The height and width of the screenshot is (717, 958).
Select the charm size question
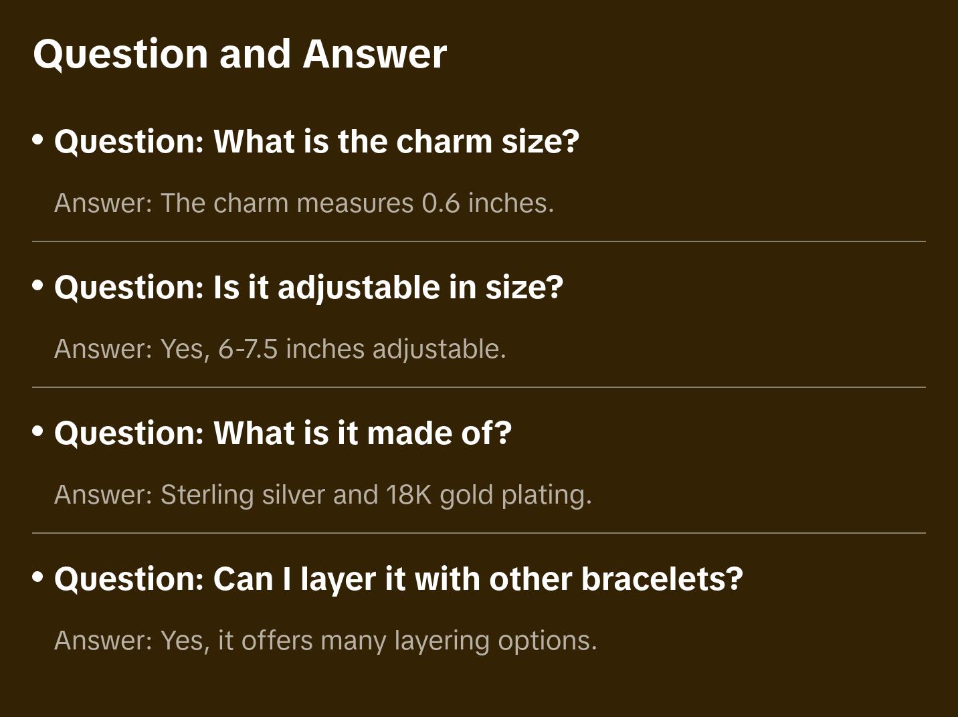(x=316, y=142)
